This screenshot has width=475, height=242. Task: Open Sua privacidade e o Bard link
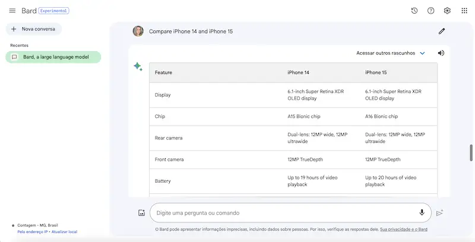click(404, 230)
